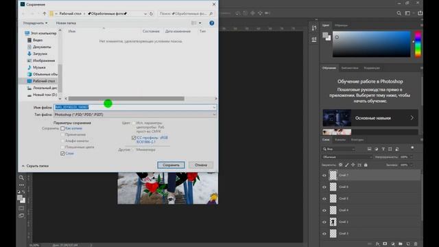Image resolution: width=439 pixels, height=247 pixels.
Task: Expand the address bar path dropdown arrow
Action: [x=145, y=14]
